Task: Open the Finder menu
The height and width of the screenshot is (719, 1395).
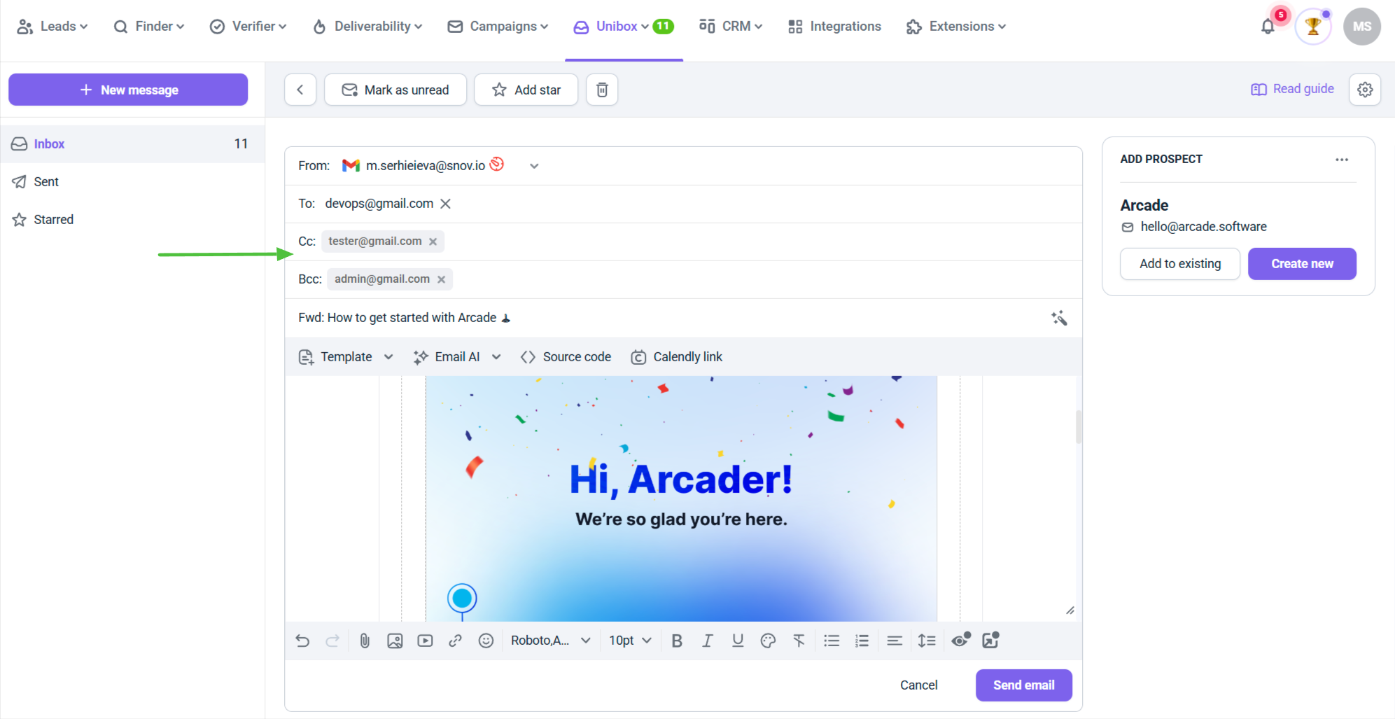Action: pyautogui.click(x=149, y=27)
